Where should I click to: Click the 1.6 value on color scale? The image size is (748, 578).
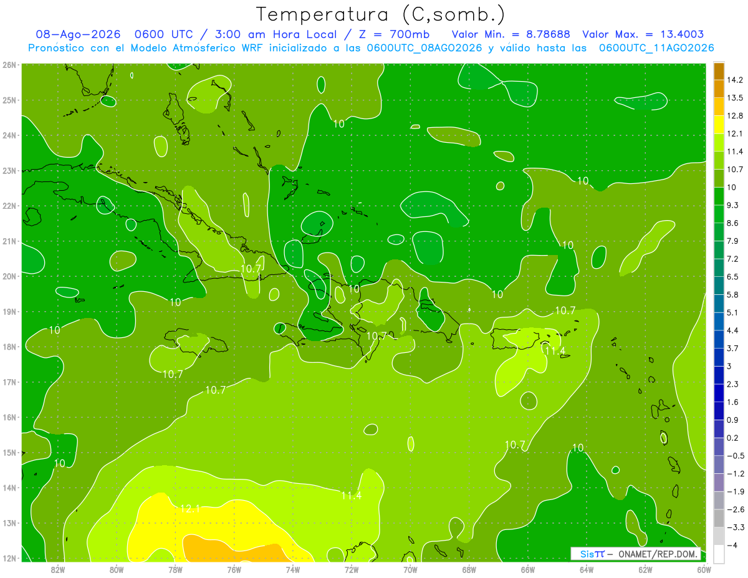click(x=732, y=402)
